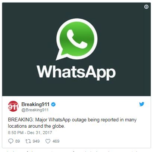The height and width of the screenshot is (152, 154).
Task: Click the blue verified badge
Action: pyautogui.click(x=53, y=104)
